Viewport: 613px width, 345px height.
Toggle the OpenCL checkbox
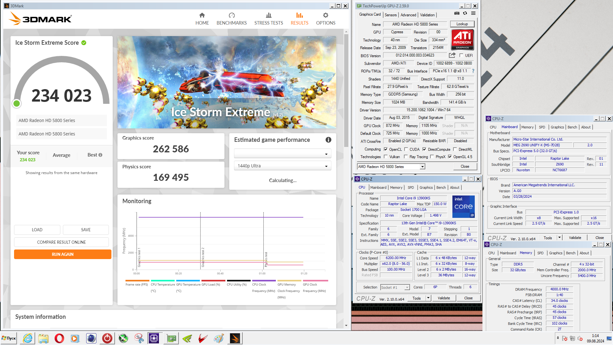[x=386, y=149]
